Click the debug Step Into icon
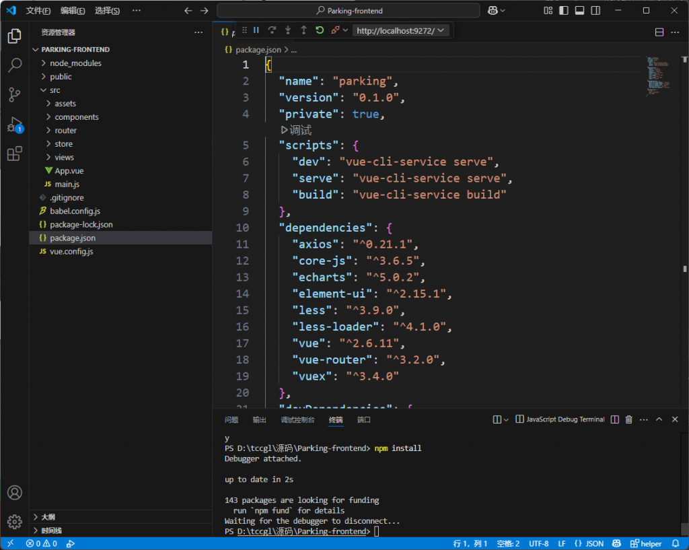Image resolution: width=689 pixels, height=550 pixels. coord(288,30)
